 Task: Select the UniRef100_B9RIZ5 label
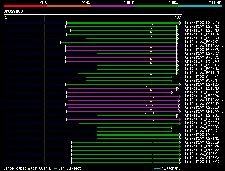(202, 85)
